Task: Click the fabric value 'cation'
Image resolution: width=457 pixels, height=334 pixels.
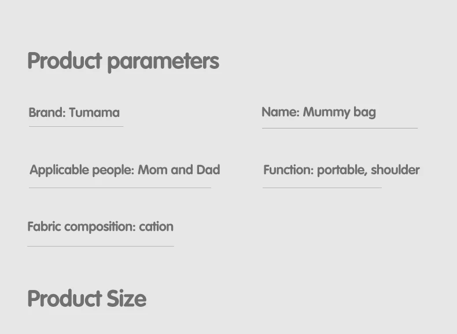Action: [156, 227]
